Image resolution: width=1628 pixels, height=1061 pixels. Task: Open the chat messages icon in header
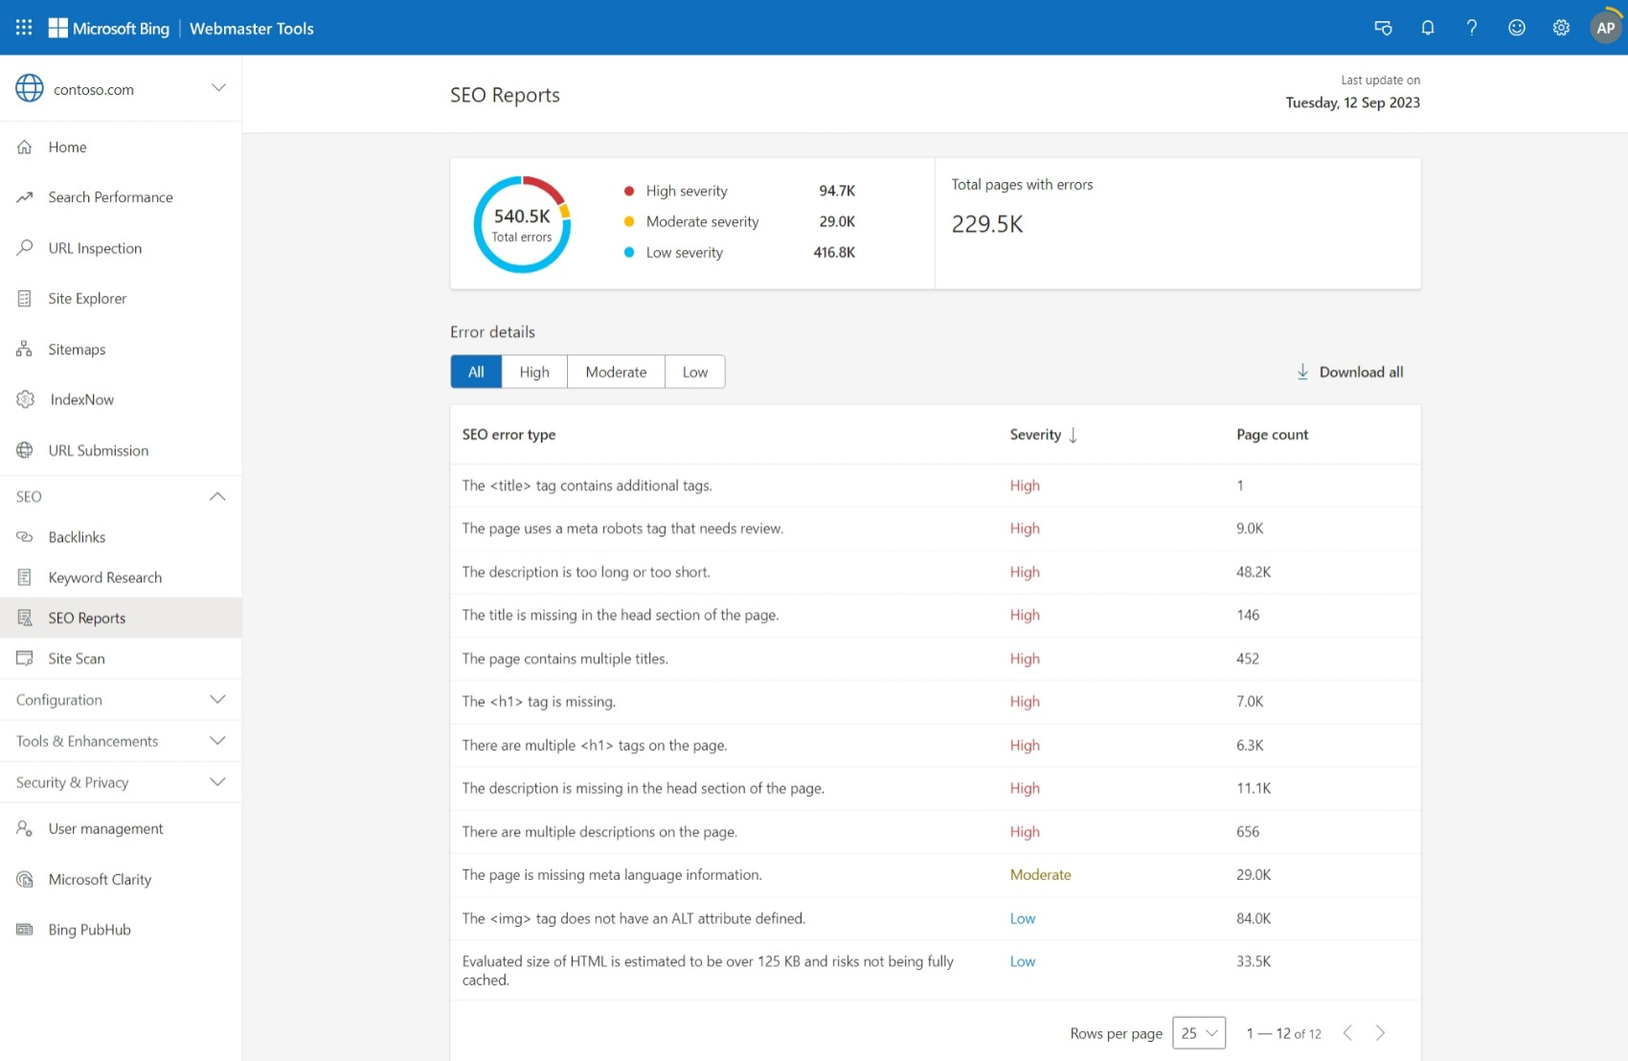1383,28
